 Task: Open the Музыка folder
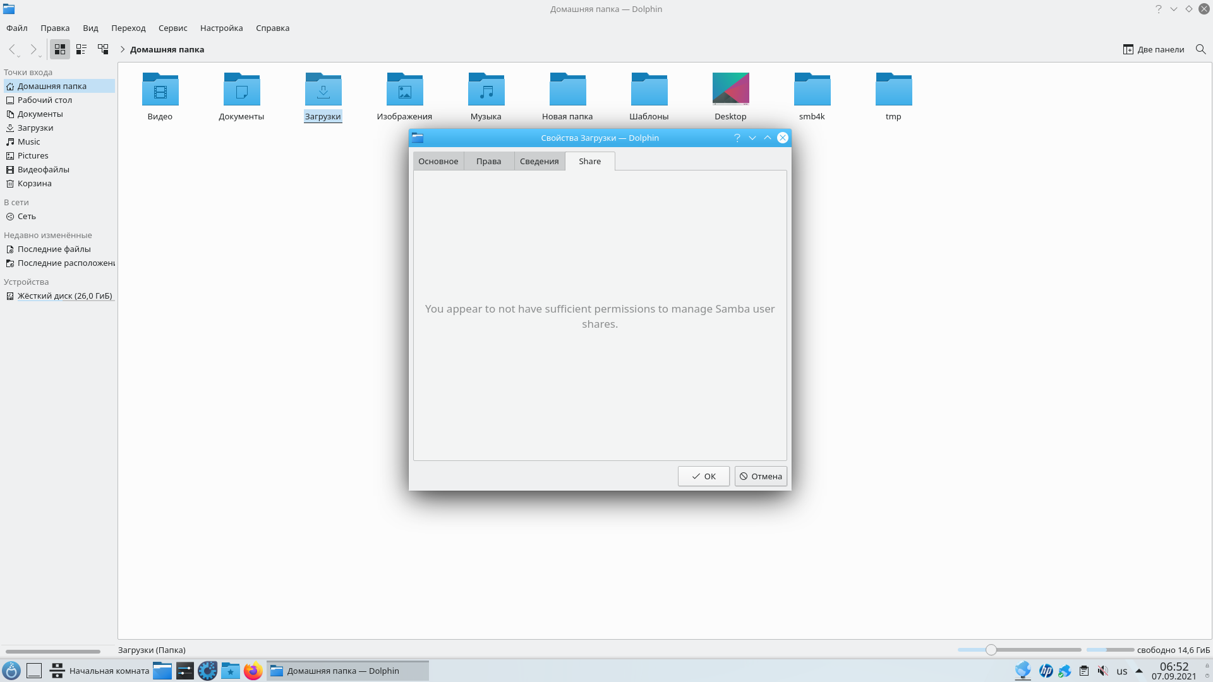pos(486,89)
